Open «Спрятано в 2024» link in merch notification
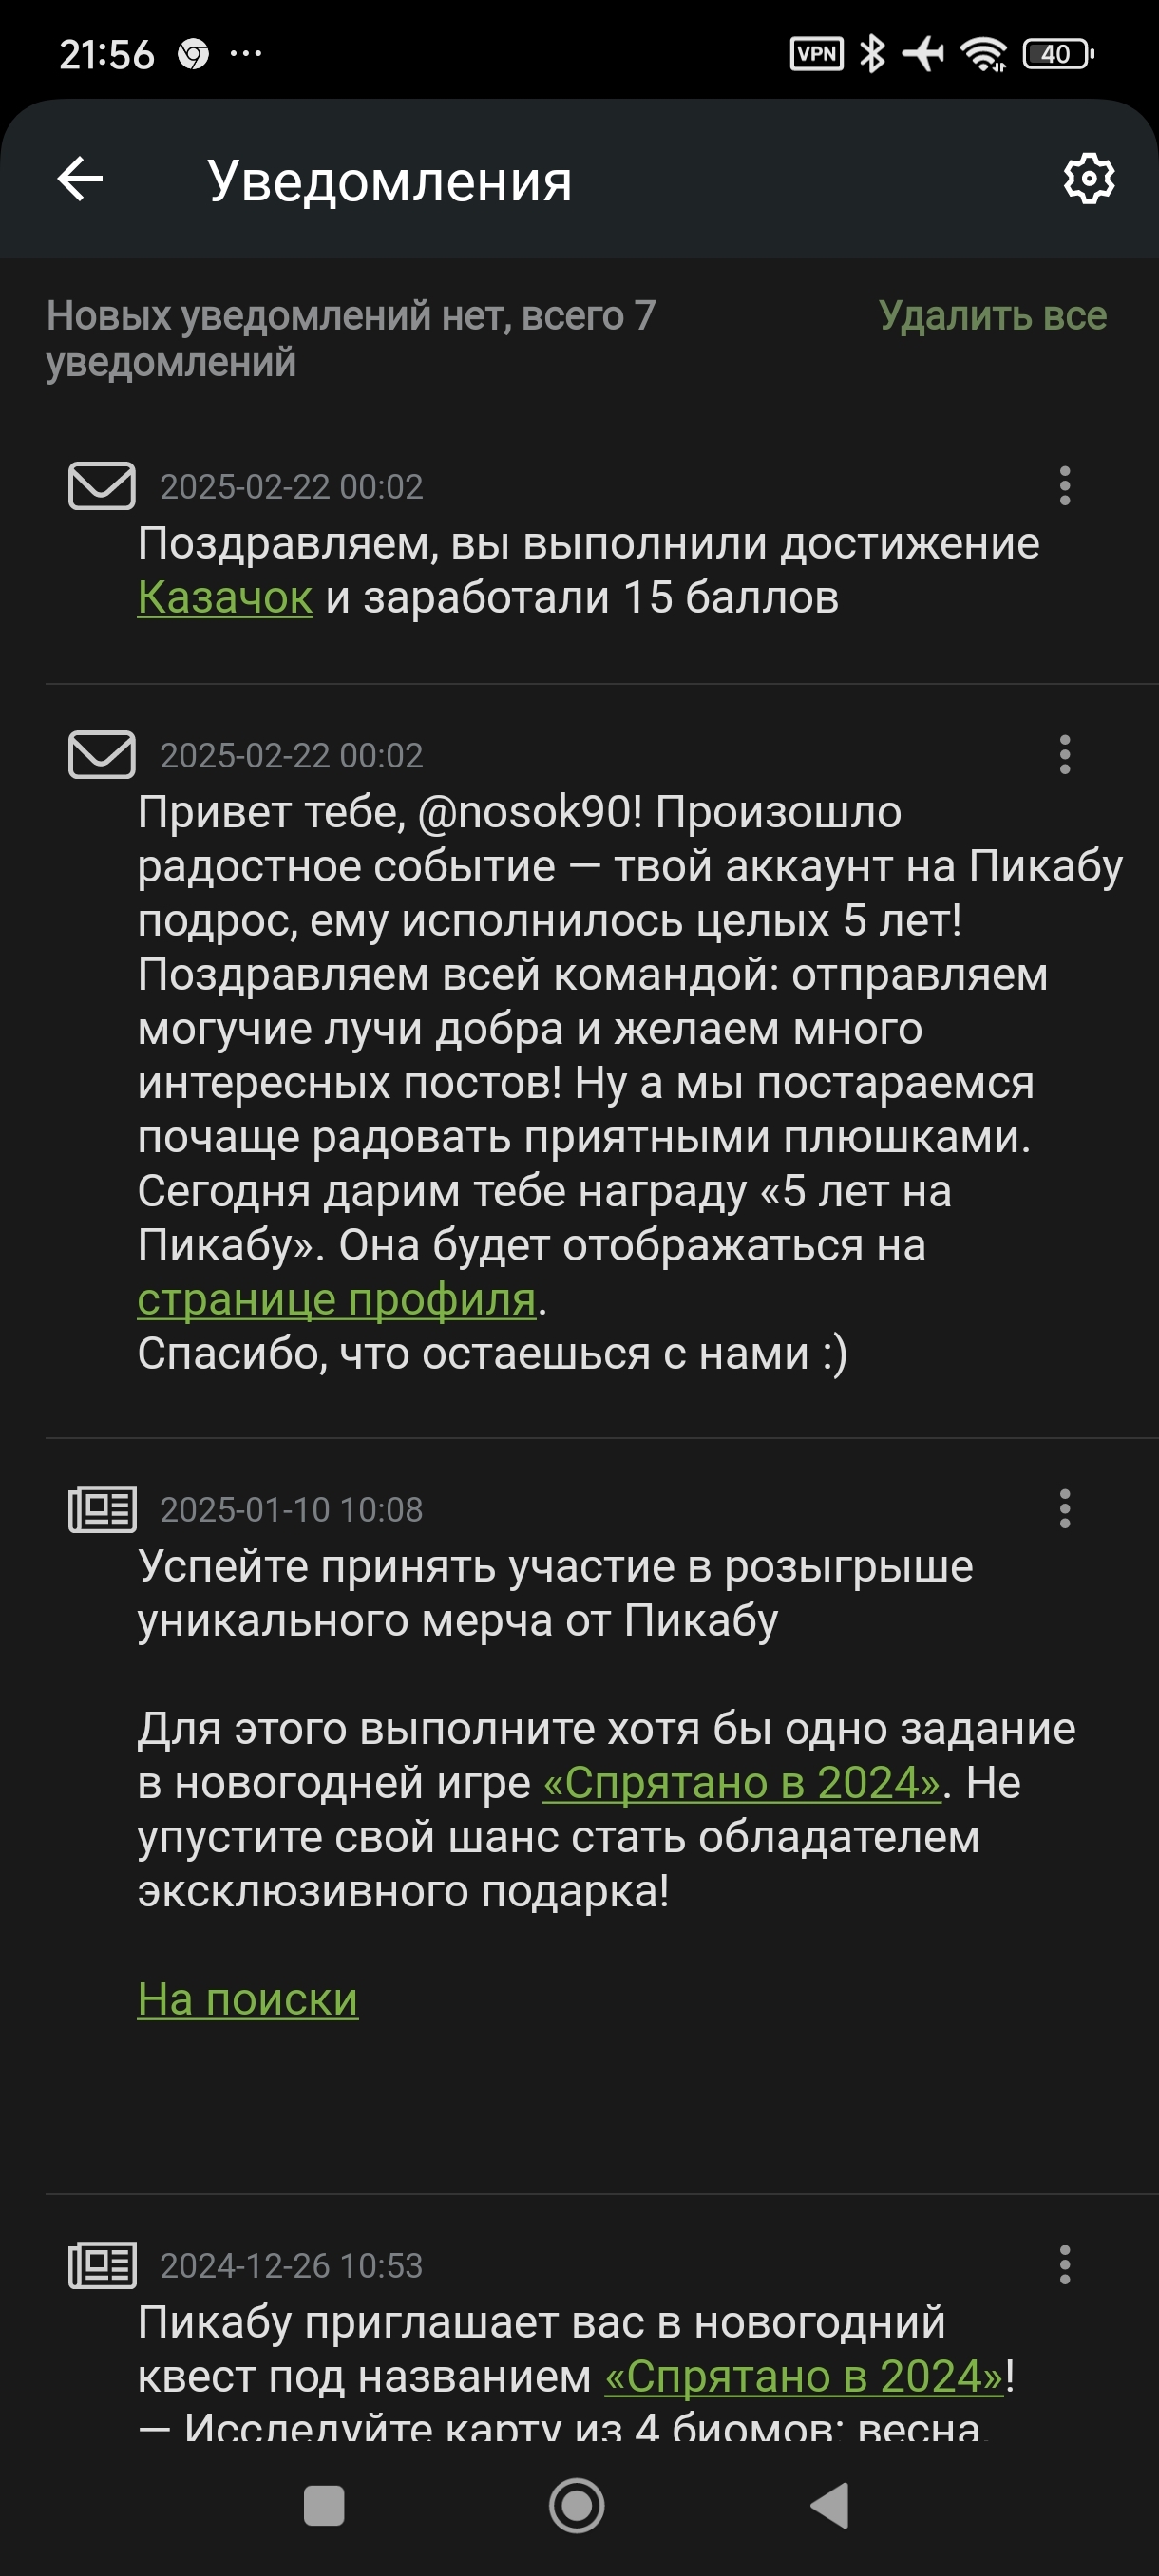This screenshot has height=2576, width=1159. 741,1783
